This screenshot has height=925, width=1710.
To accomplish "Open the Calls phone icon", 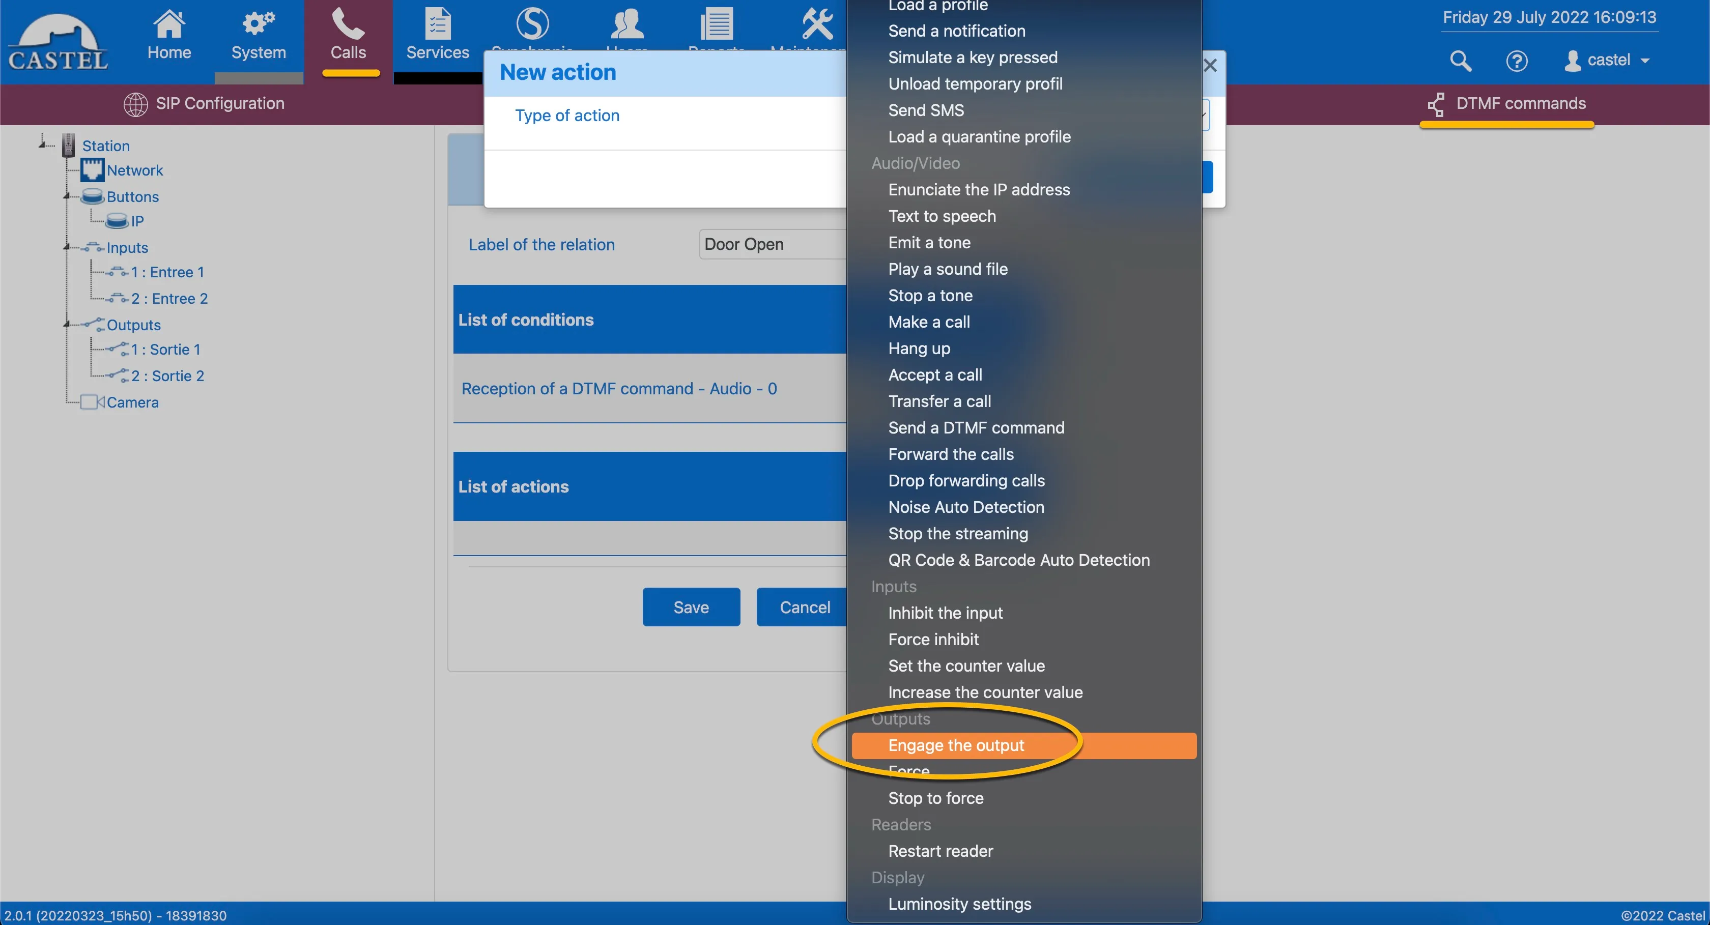I will coord(348,24).
